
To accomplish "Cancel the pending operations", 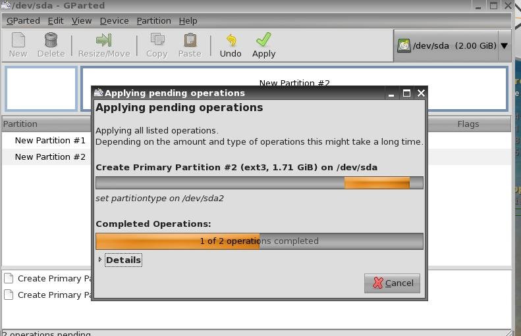I will tap(392, 283).
